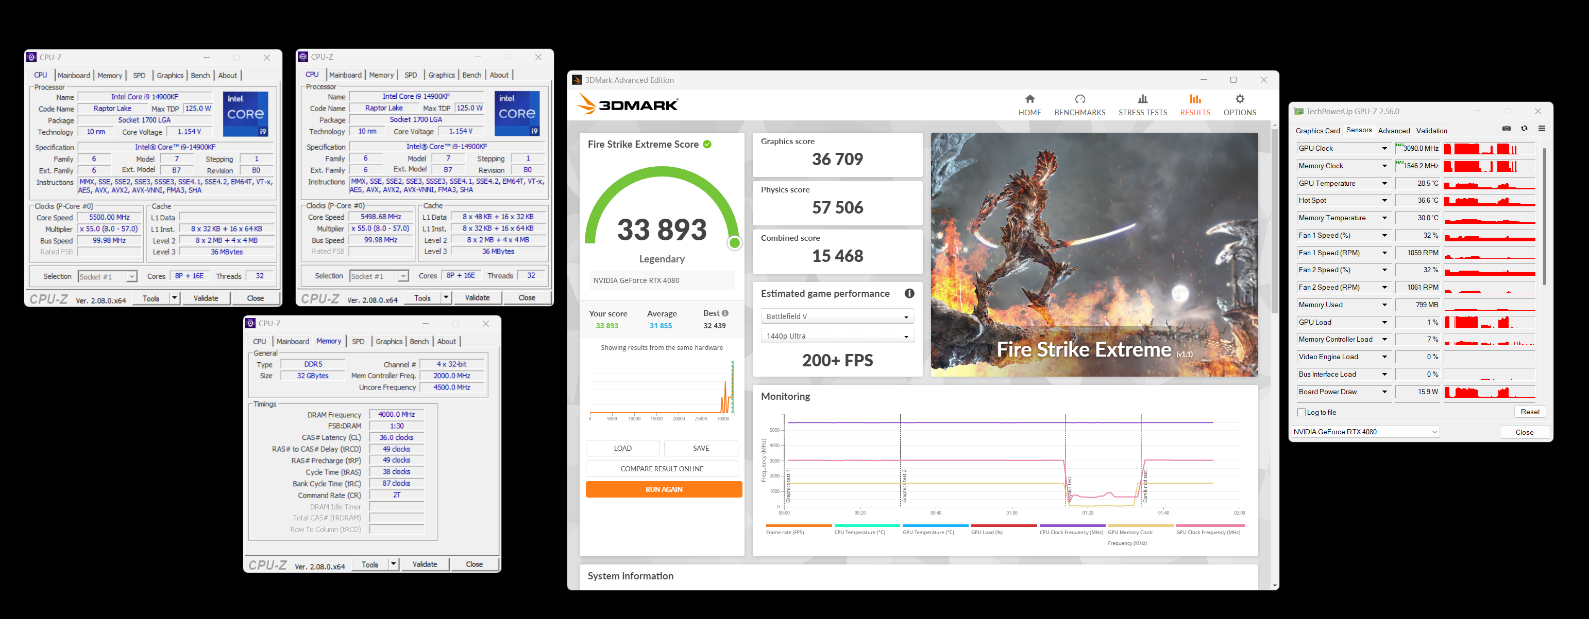Open the Board Power Draw sensor dropdown
Viewport: 1589px width, 619px height.
pos(1384,392)
